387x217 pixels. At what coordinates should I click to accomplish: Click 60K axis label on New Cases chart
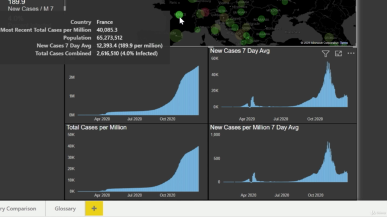point(215,58)
